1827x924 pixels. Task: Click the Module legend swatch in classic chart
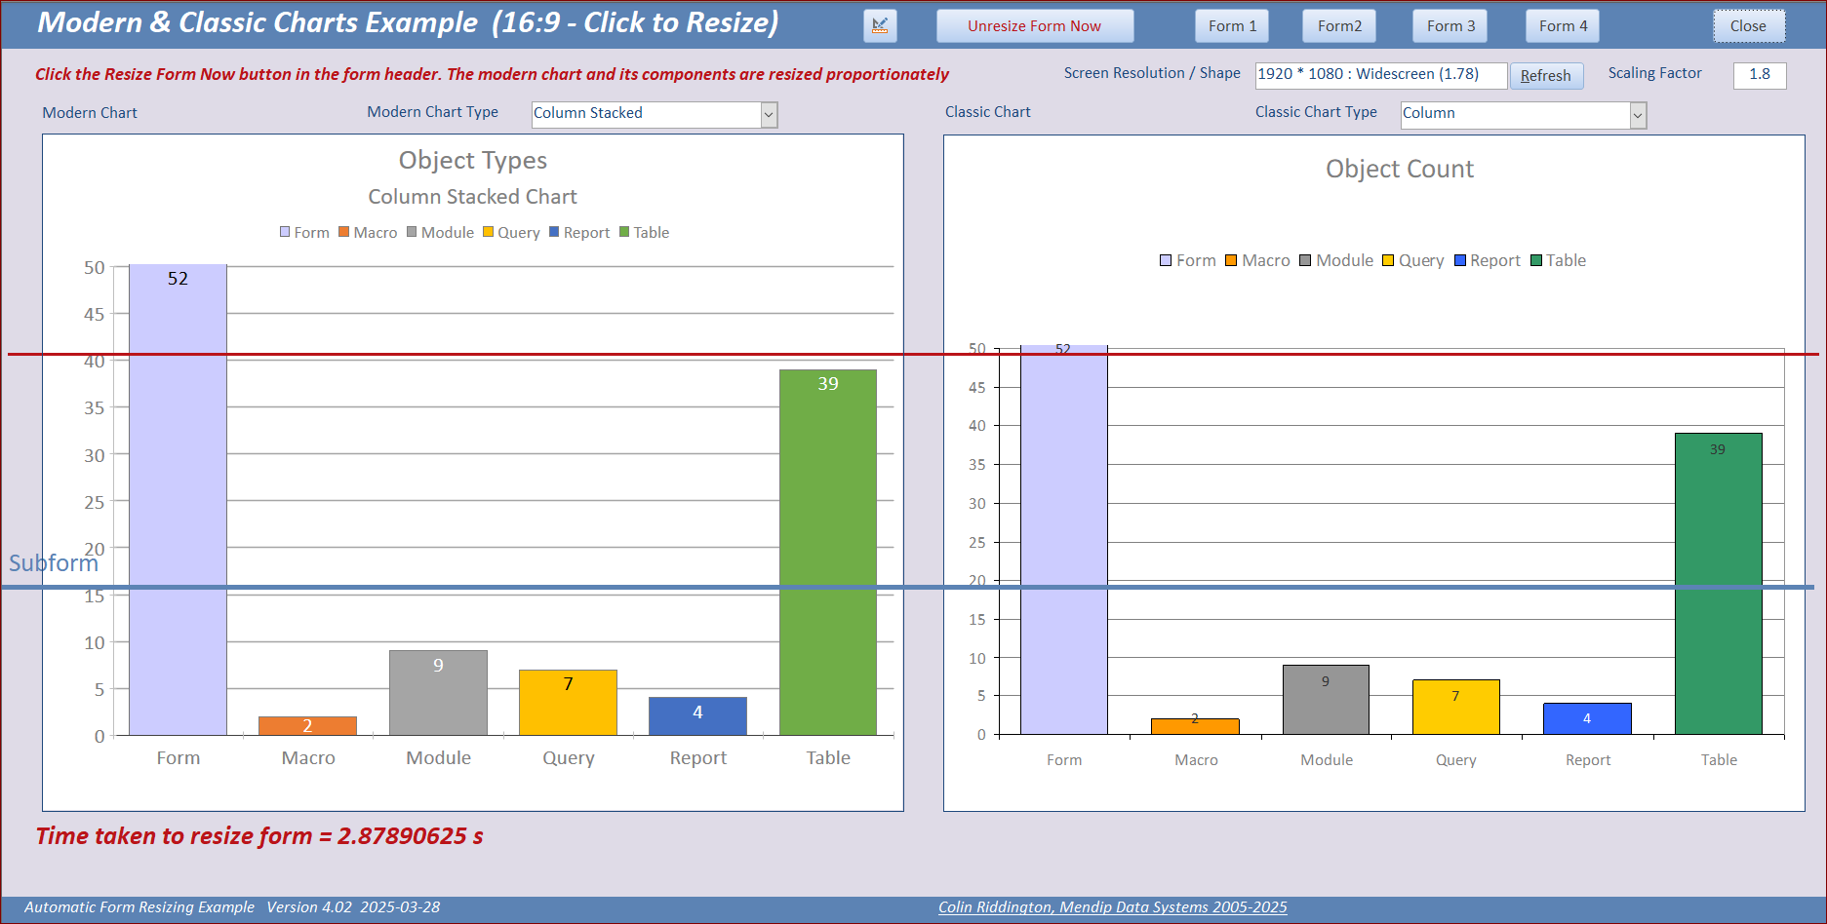point(1305,260)
